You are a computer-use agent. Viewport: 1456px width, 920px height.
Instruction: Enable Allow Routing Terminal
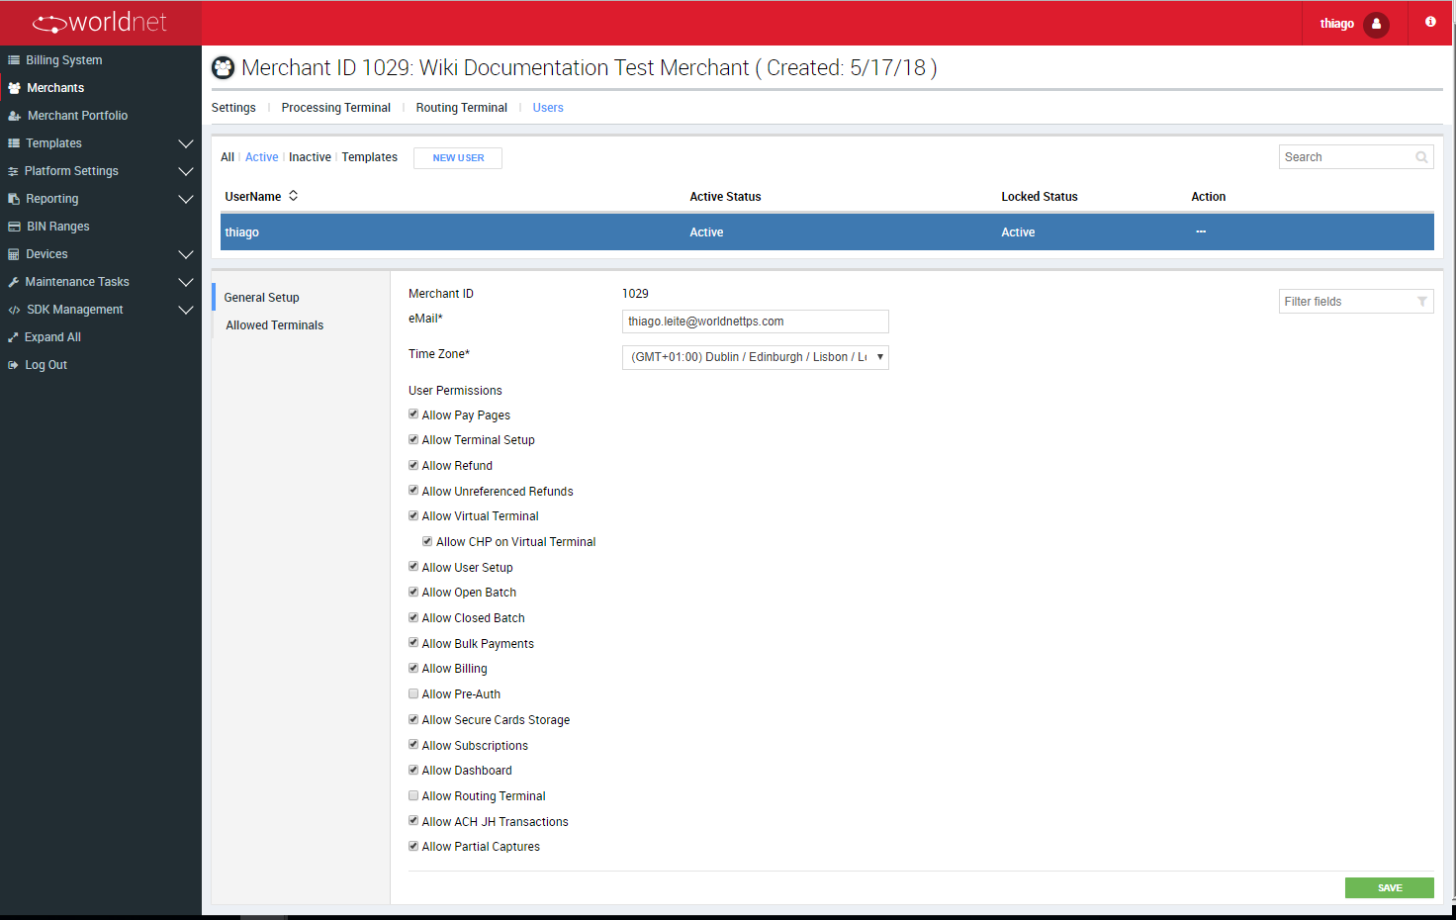(x=413, y=795)
